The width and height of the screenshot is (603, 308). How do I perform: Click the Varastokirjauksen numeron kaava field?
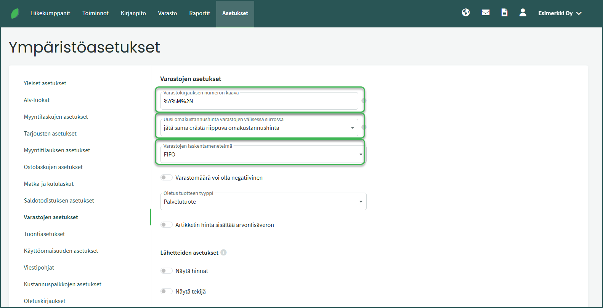pyautogui.click(x=259, y=101)
